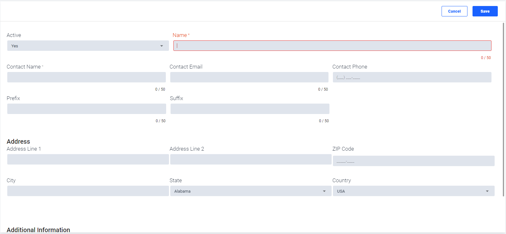Open the Active dropdown showing Yes
The width and height of the screenshot is (506, 234).
[88, 46]
